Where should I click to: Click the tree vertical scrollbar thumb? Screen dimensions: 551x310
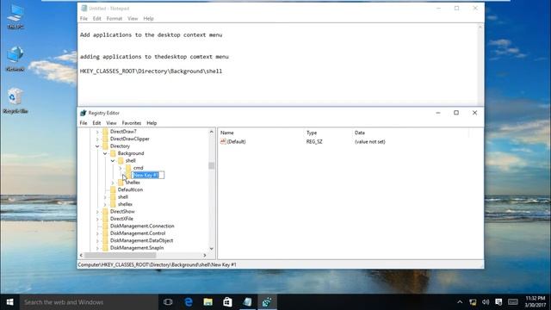tap(211, 165)
